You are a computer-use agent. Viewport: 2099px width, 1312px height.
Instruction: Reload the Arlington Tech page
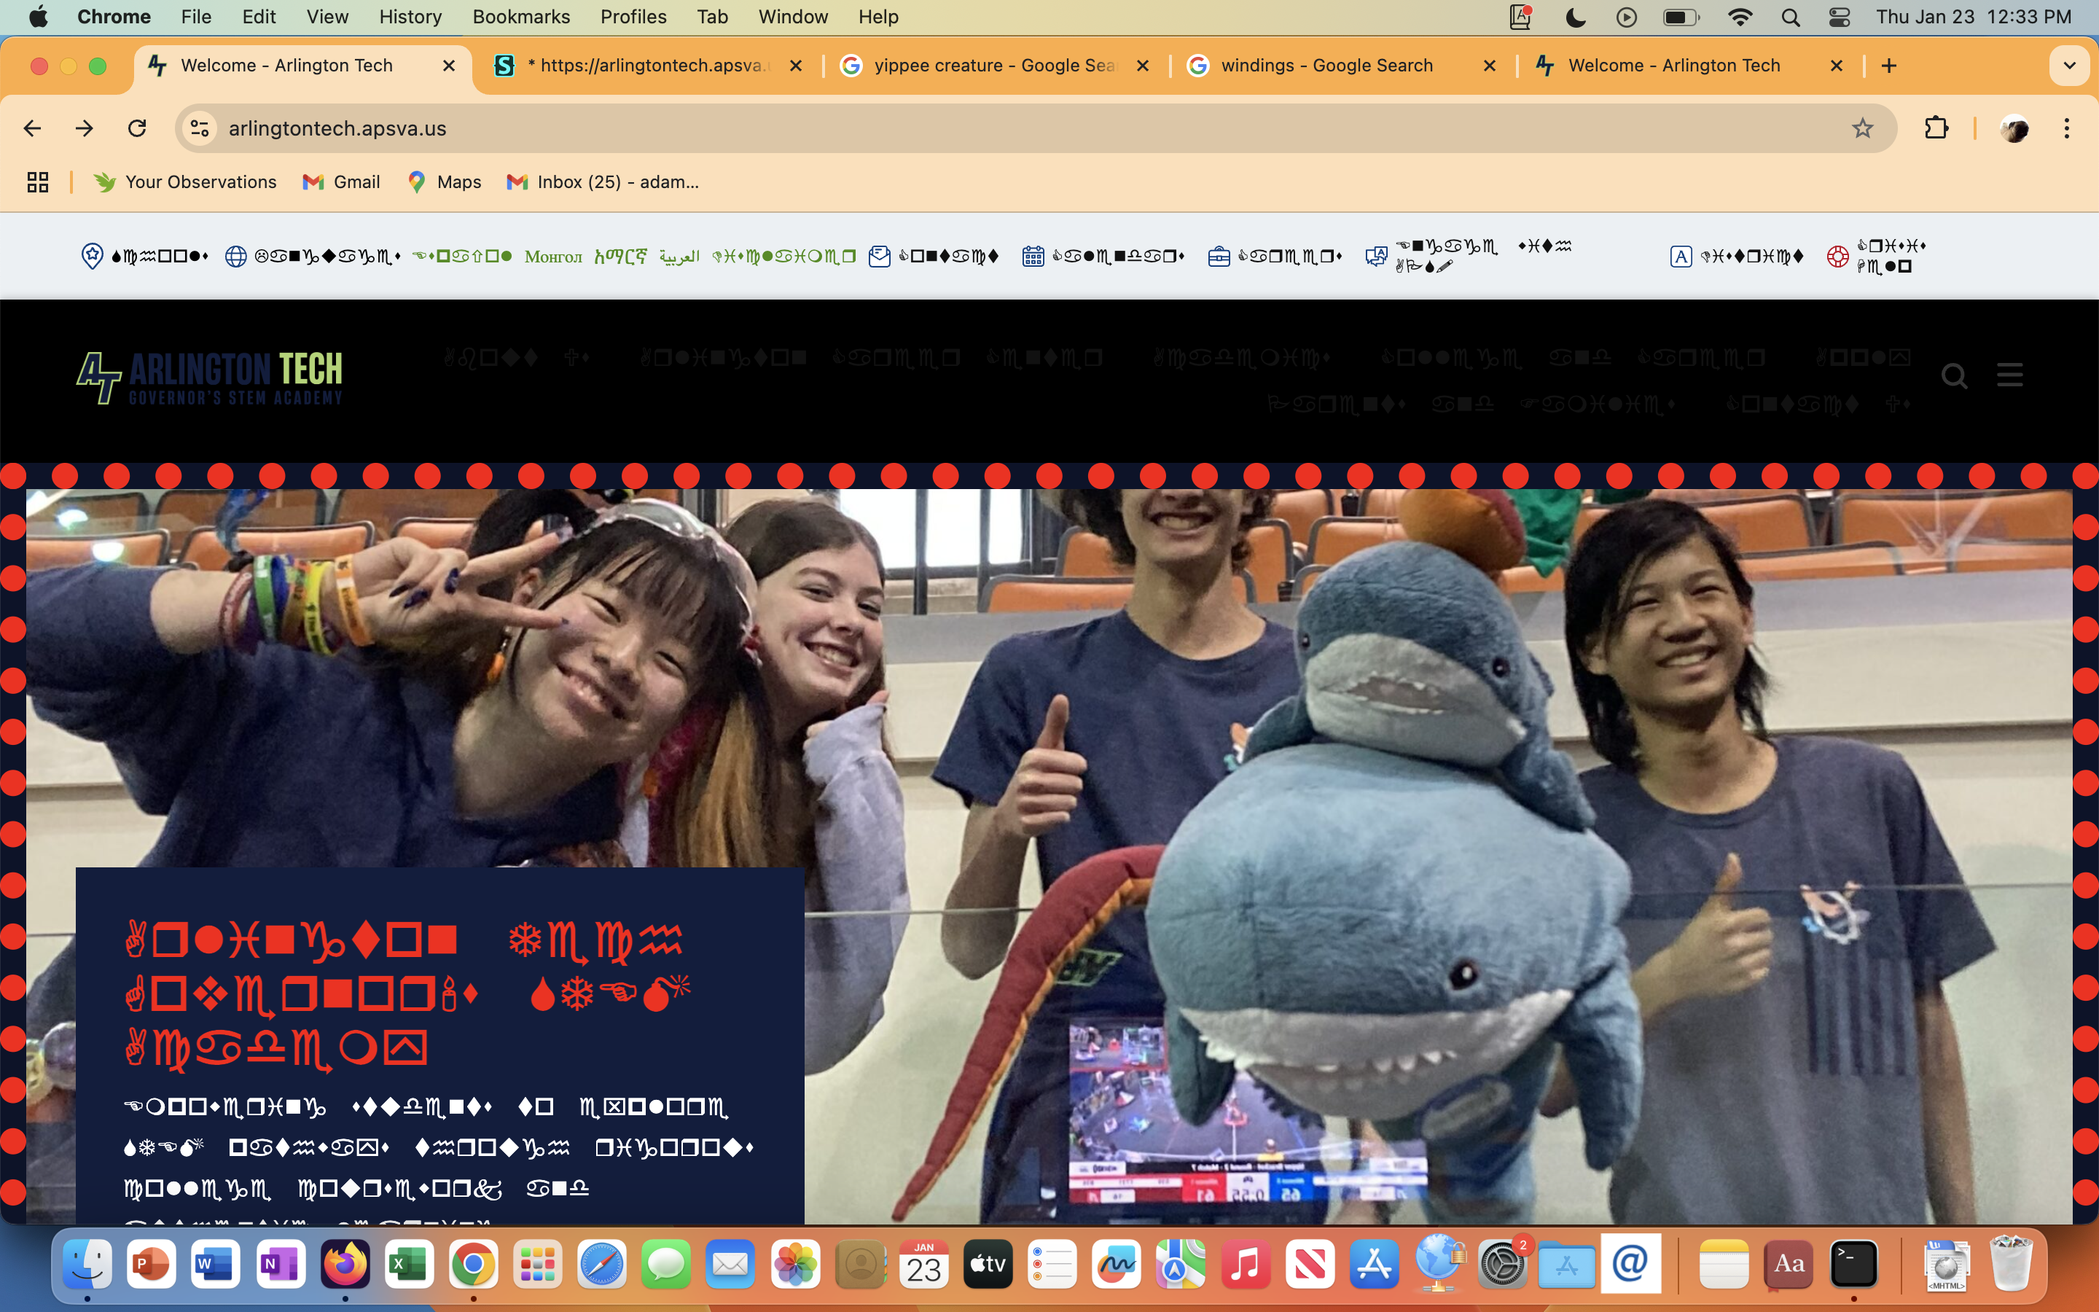[137, 128]
